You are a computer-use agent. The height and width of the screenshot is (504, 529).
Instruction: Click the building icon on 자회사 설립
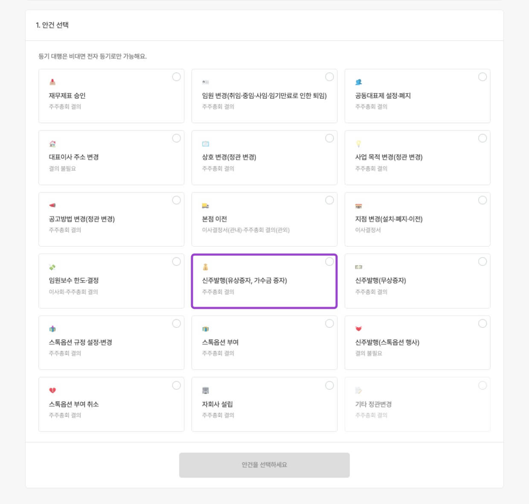(205, 390)
